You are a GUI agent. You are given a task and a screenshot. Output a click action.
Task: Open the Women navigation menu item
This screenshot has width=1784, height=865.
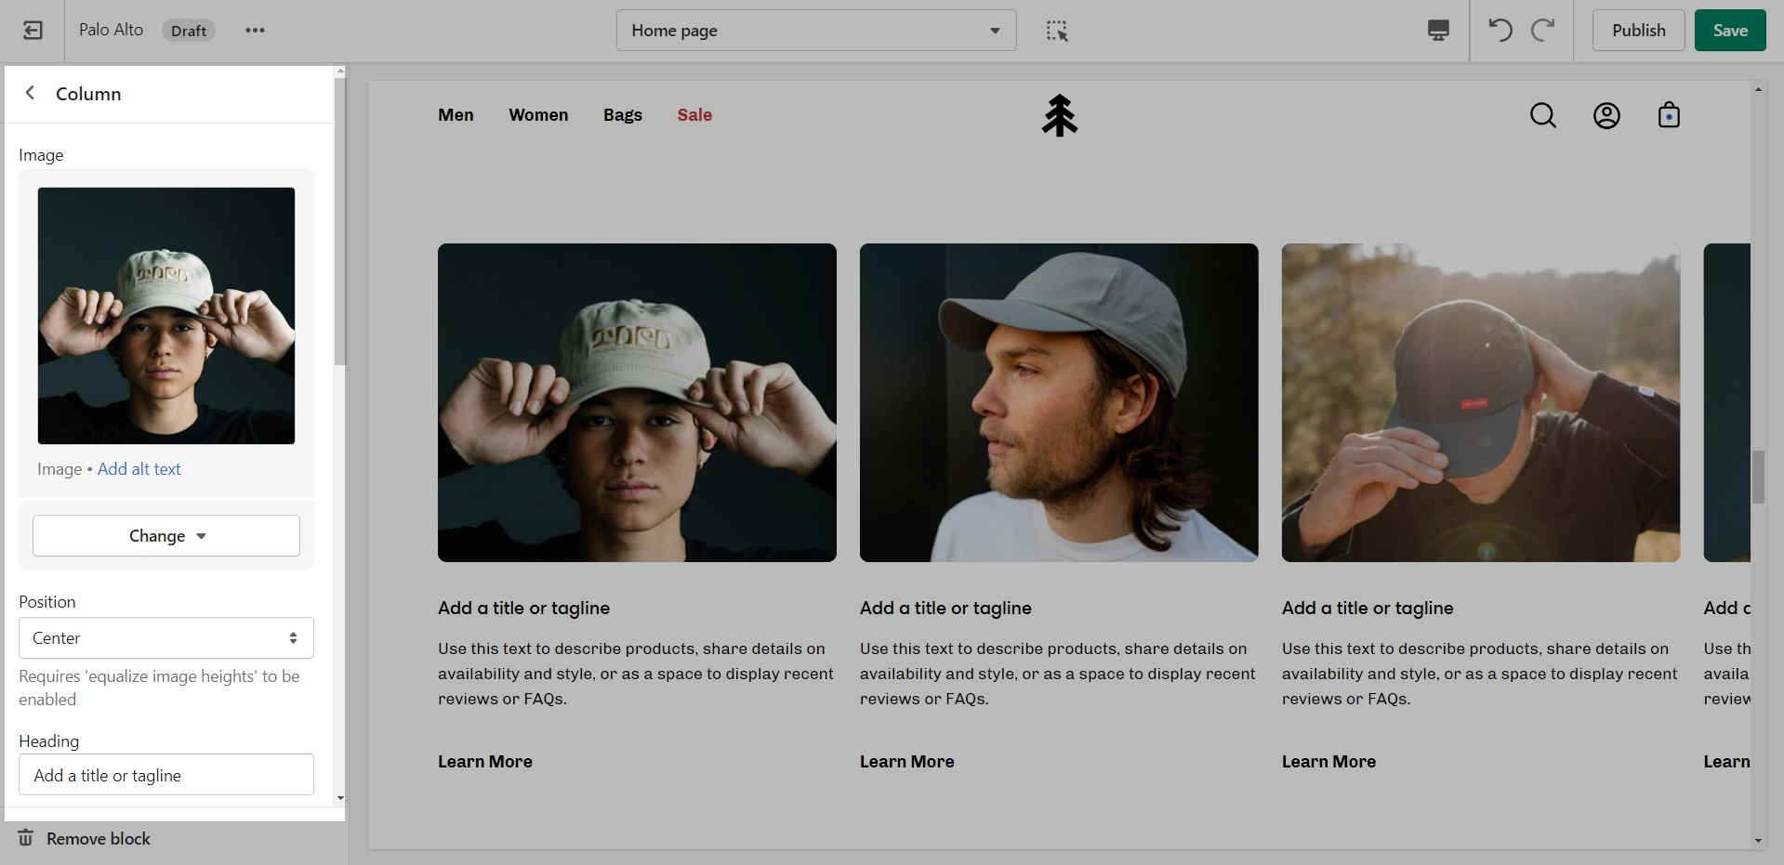tap(538, 115)
